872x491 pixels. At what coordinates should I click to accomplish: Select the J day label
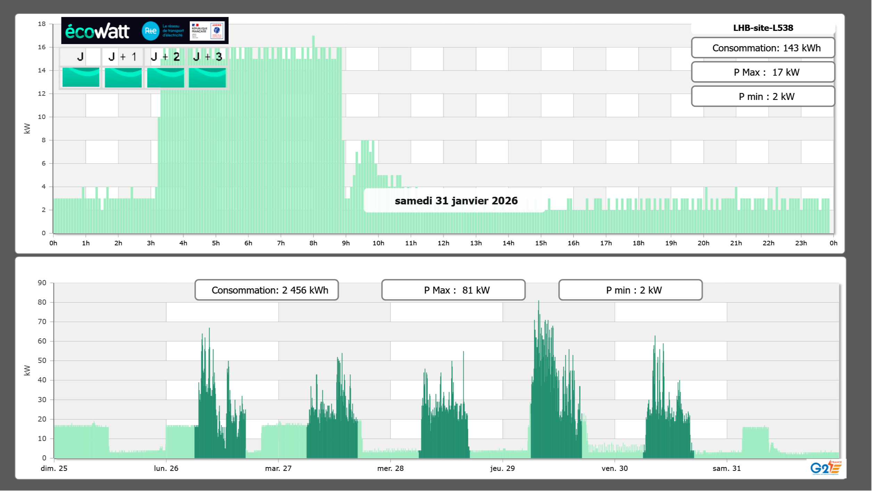[x=80, y=57]
